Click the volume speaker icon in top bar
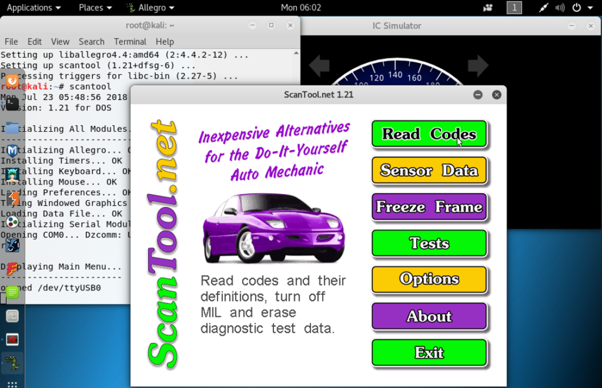602x388 pixels. coord(561,8)
